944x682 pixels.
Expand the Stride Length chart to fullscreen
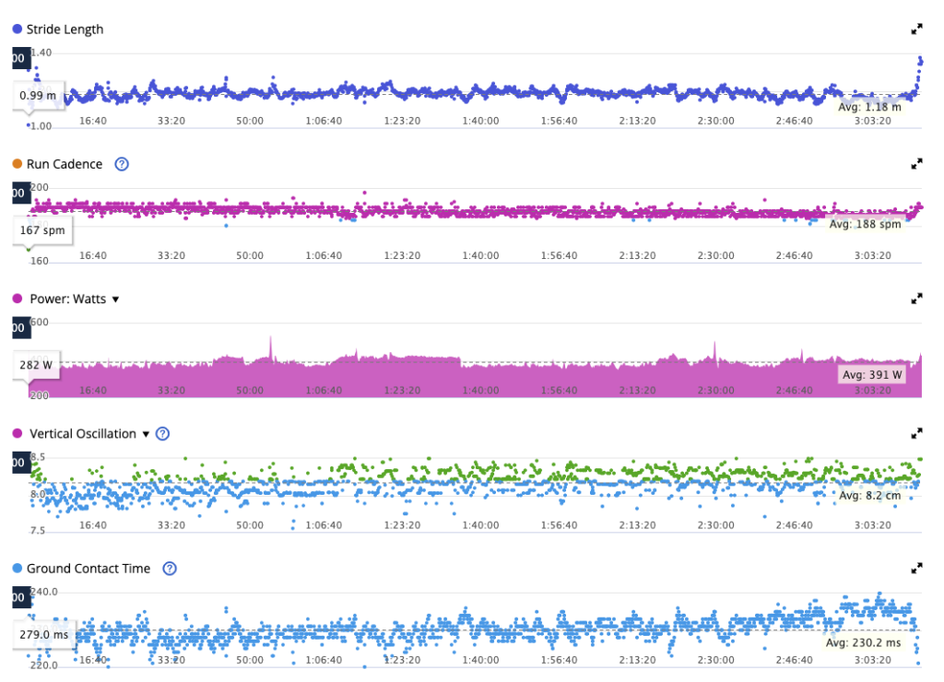[x=916, y=29]
